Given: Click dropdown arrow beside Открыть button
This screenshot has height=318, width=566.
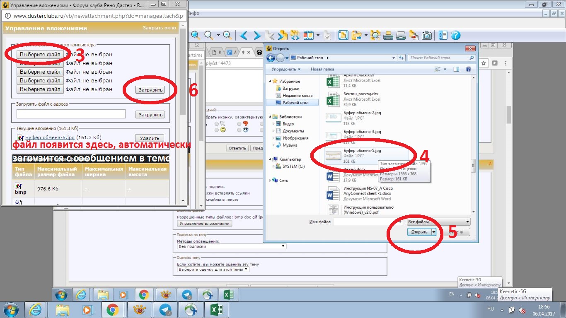Looking at the screenshot, I should pyautogui.click(x=434, y=232).
